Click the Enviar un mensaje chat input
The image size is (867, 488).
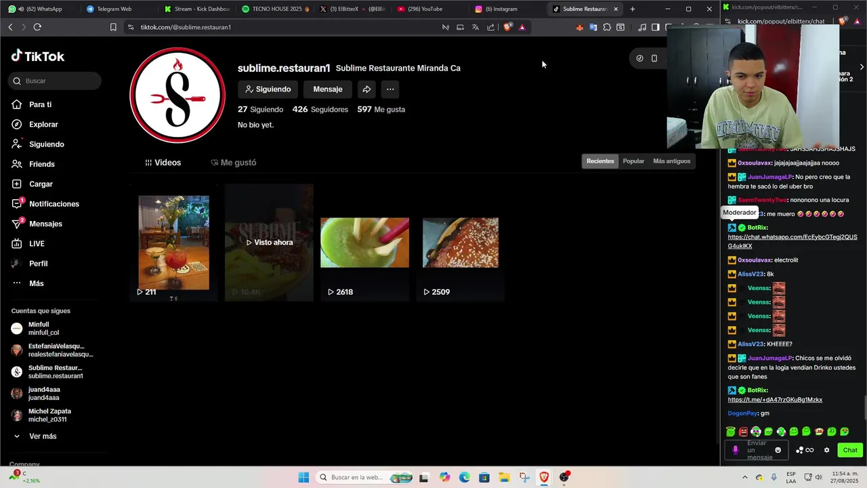click(x=757, y=450)
